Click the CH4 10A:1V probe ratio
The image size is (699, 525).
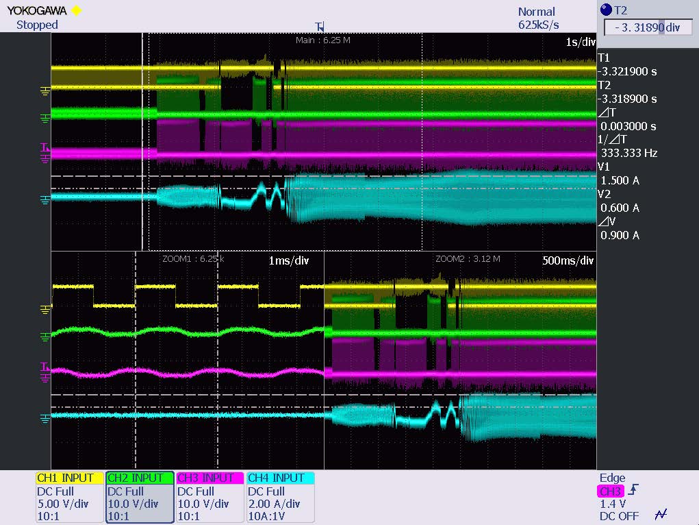pos(266,517)
